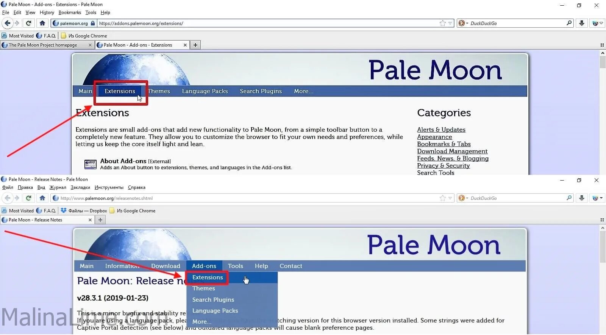The width and height of the screenshot is (606, 335).
Task: Open the Tools menu in the top window
Action: click(x=91, y=12)
